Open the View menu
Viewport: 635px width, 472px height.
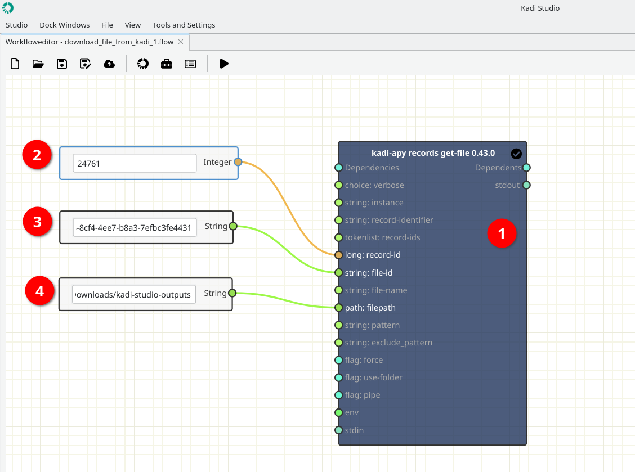point(132,25)
